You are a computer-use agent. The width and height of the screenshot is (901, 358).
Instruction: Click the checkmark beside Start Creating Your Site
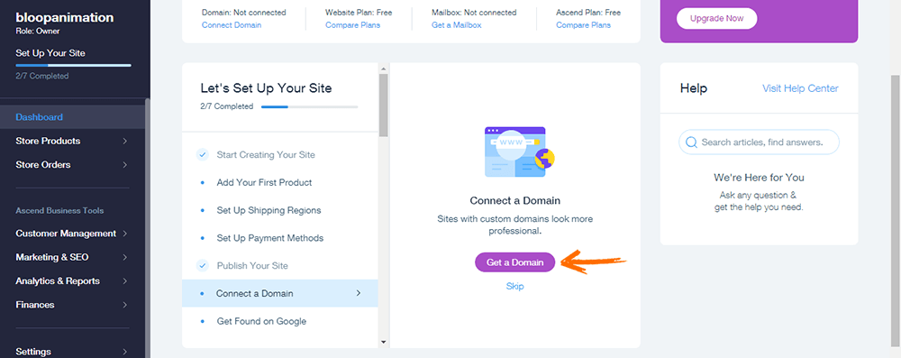tap(202, 154)
